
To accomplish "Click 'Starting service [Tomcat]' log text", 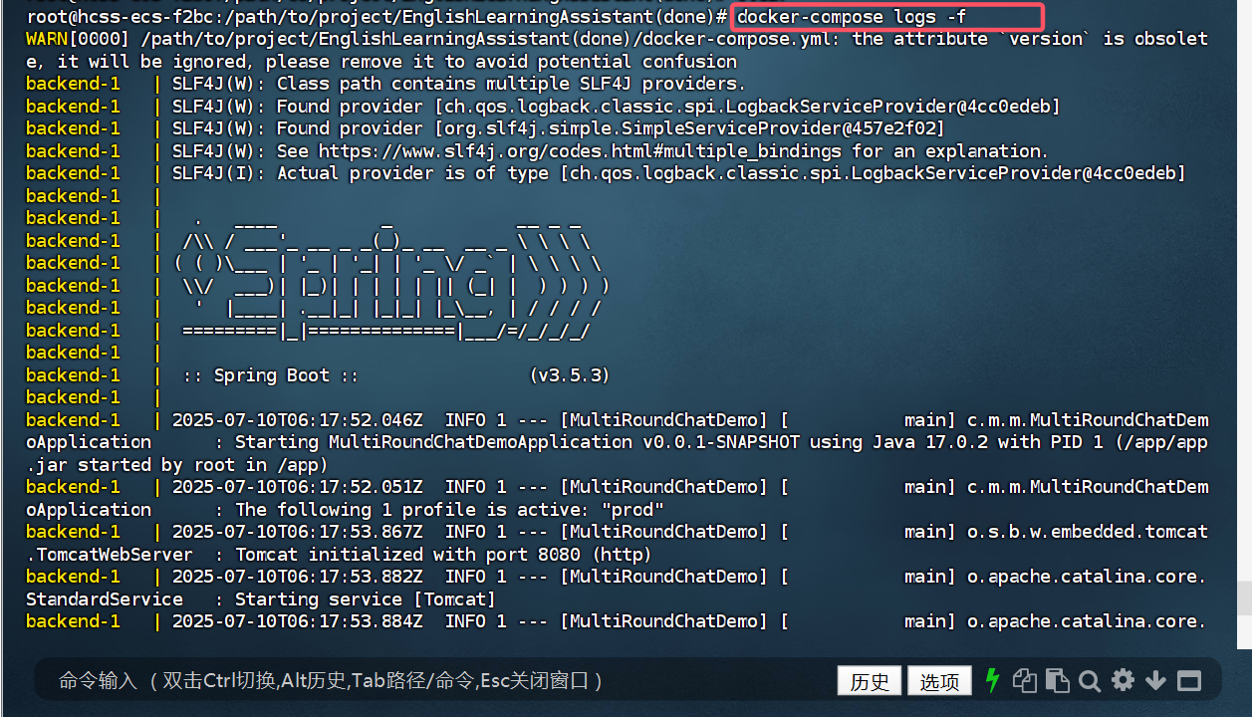I will point(365,599).
